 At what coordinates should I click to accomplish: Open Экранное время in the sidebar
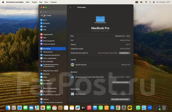point(53,44)
